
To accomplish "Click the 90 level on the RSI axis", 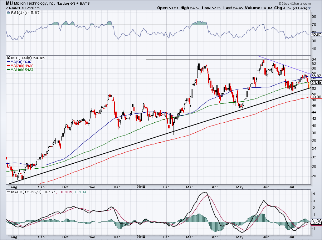I will (x=314, y=17).
